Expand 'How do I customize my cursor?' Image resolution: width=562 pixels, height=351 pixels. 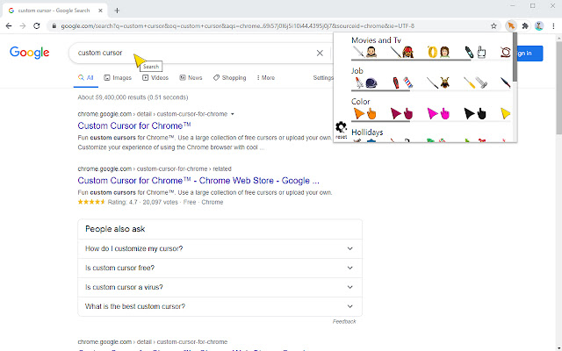tap(220, 248)
